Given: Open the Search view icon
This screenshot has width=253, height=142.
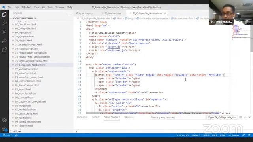Looking at the screenshot, I should 4,23.
